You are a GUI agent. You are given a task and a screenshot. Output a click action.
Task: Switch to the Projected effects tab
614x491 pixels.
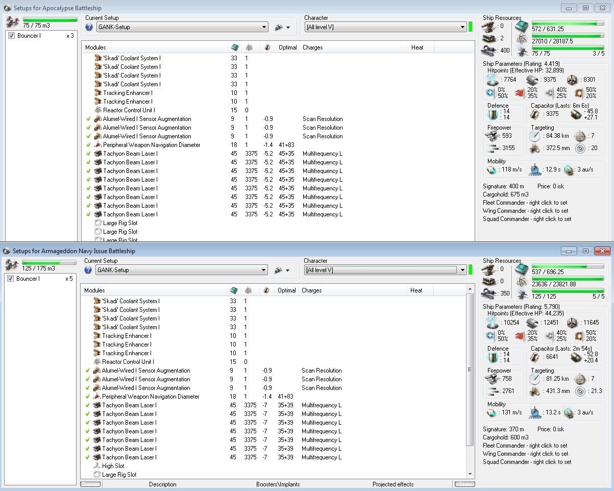click(393, 484)
